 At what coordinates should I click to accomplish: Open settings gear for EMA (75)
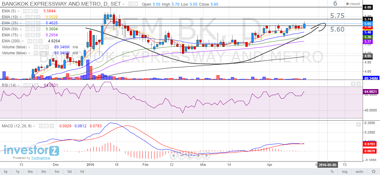pyautogui.click(x=33, y=35)
